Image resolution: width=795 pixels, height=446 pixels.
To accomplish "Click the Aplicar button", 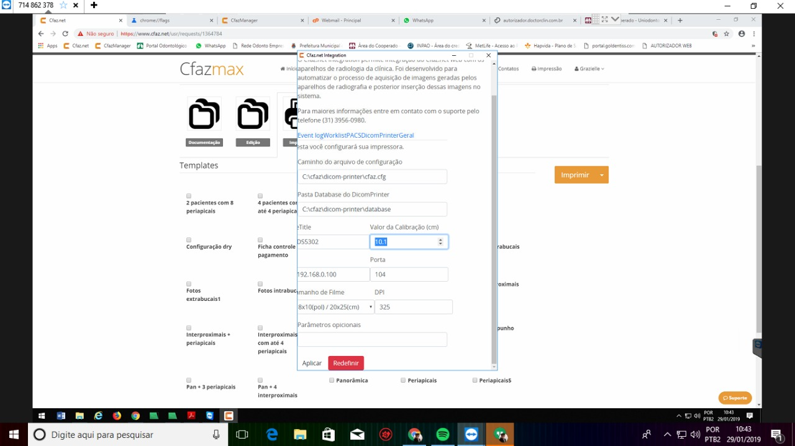I will click(312, 363).
